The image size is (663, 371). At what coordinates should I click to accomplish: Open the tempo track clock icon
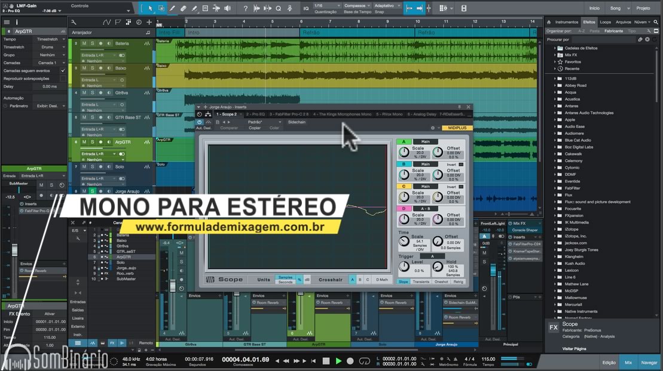click(139, 22)
